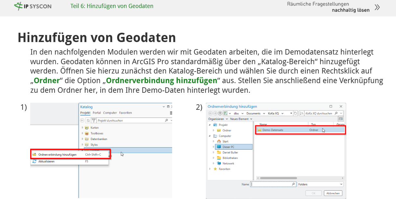Click the dialog up-one-level arrow
Viewport: 396px width, 199px height.
(x=220, y=113)
